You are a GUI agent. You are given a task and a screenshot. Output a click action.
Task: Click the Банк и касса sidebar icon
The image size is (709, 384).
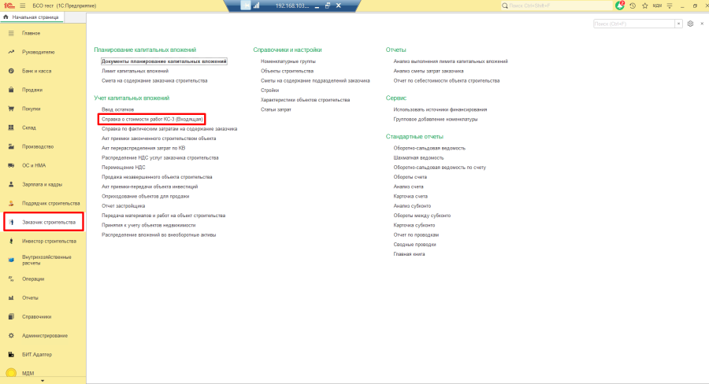[x=11, y=71]
